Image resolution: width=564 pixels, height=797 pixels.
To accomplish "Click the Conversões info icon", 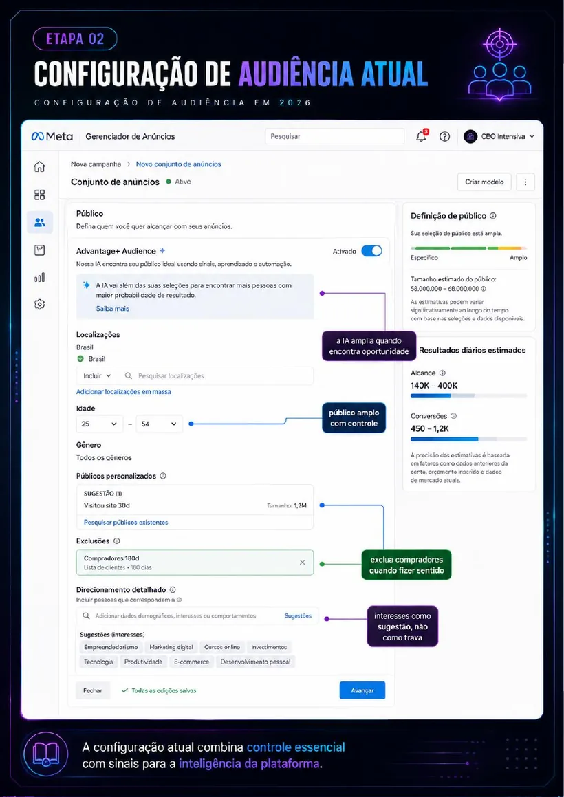I will [454, 416].
